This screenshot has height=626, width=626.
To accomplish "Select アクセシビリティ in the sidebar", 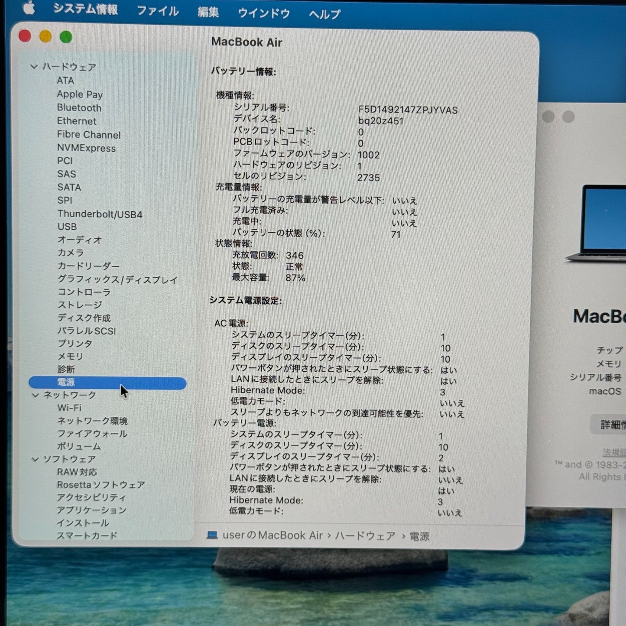I will (91, 498).
